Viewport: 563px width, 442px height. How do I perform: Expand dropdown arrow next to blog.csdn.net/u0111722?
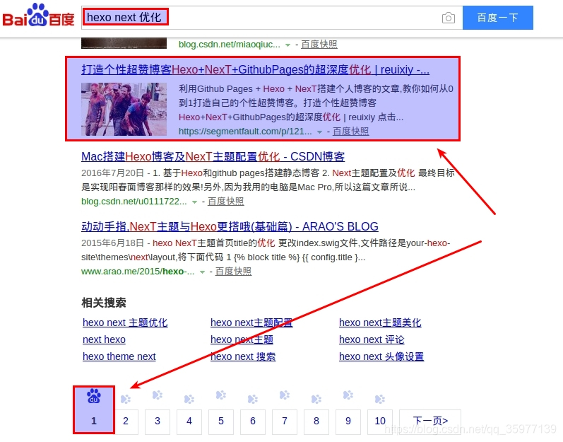coord(194,202)
